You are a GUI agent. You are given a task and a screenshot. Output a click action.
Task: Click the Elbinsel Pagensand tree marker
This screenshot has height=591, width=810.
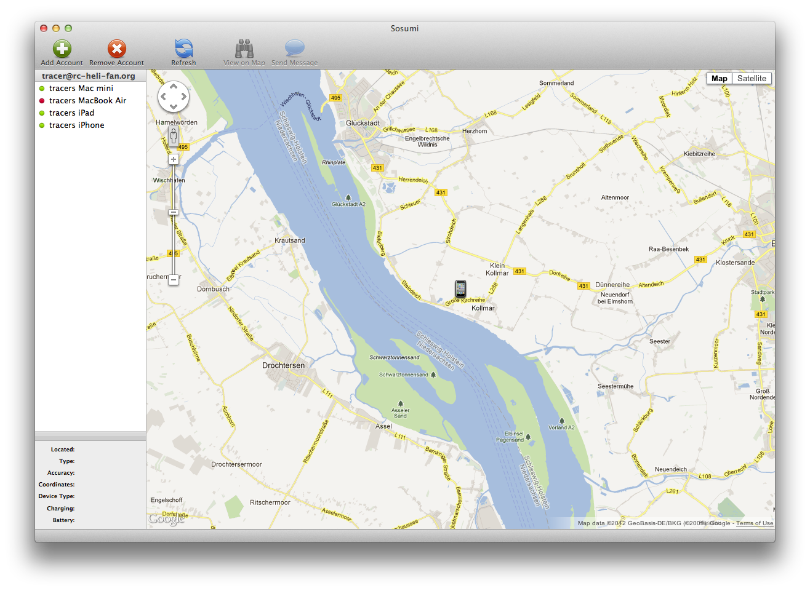pos(528,437)
